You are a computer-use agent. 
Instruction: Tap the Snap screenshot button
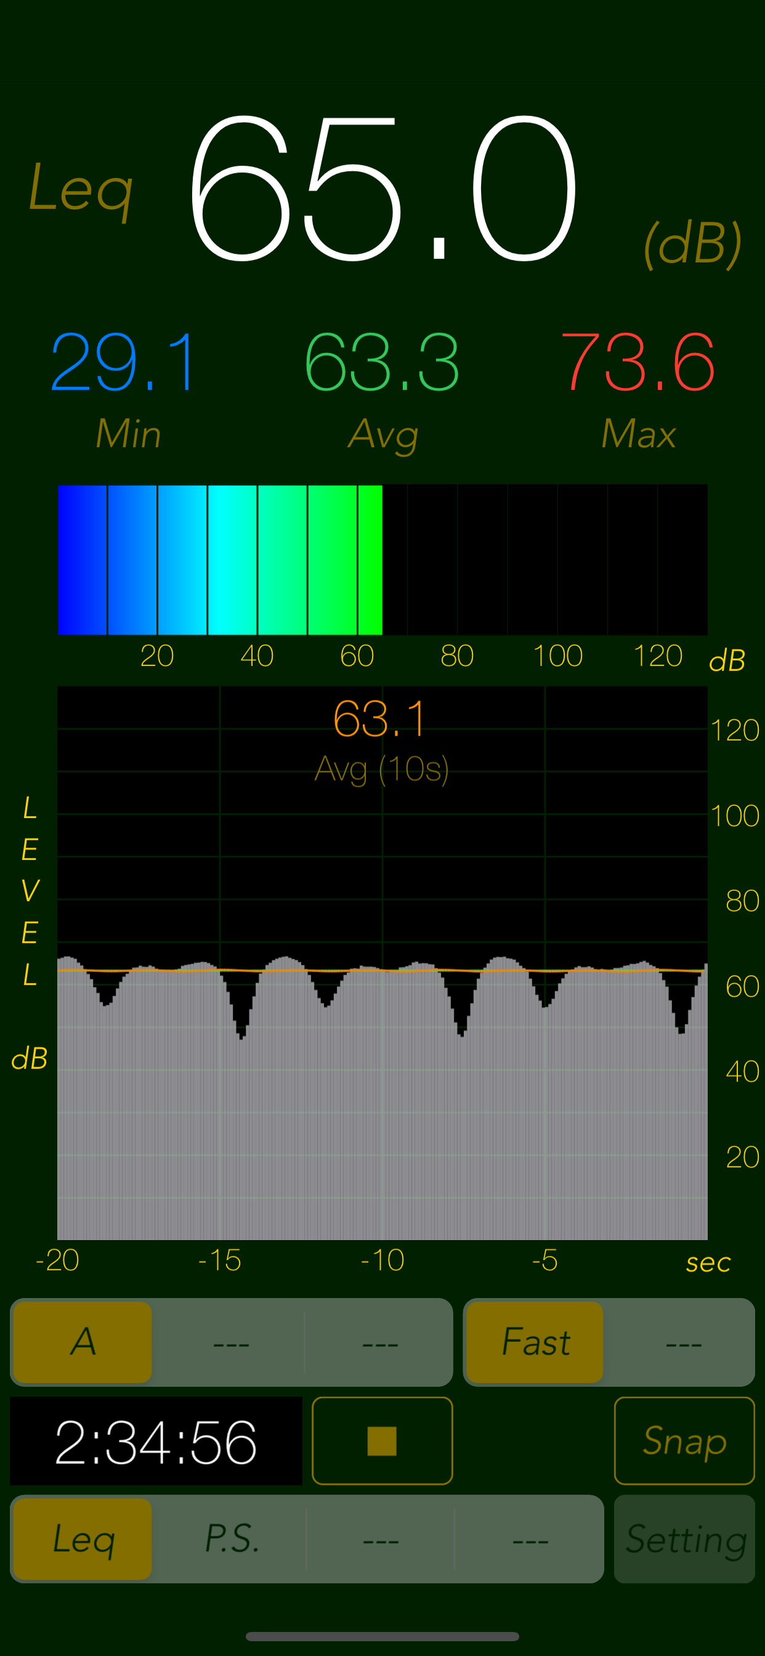point(684,1440)
